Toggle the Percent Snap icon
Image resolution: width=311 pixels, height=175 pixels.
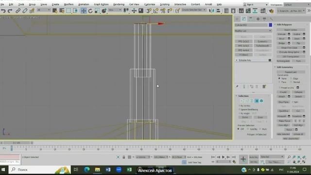pyautogui.click(x=163, y=11)
